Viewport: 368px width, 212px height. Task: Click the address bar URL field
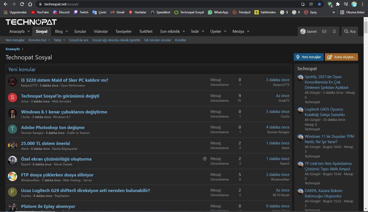pyautogui.click(x=169, y=4)
